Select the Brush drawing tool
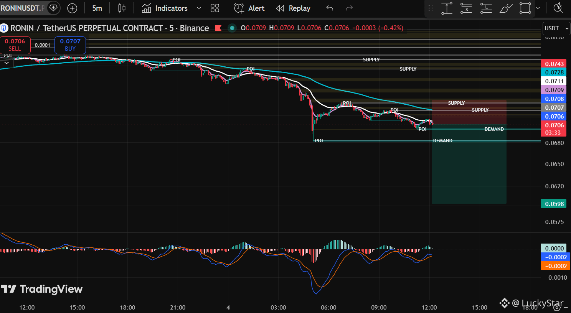Viewport: 571px width, 313px height. [x=506, y=8]
